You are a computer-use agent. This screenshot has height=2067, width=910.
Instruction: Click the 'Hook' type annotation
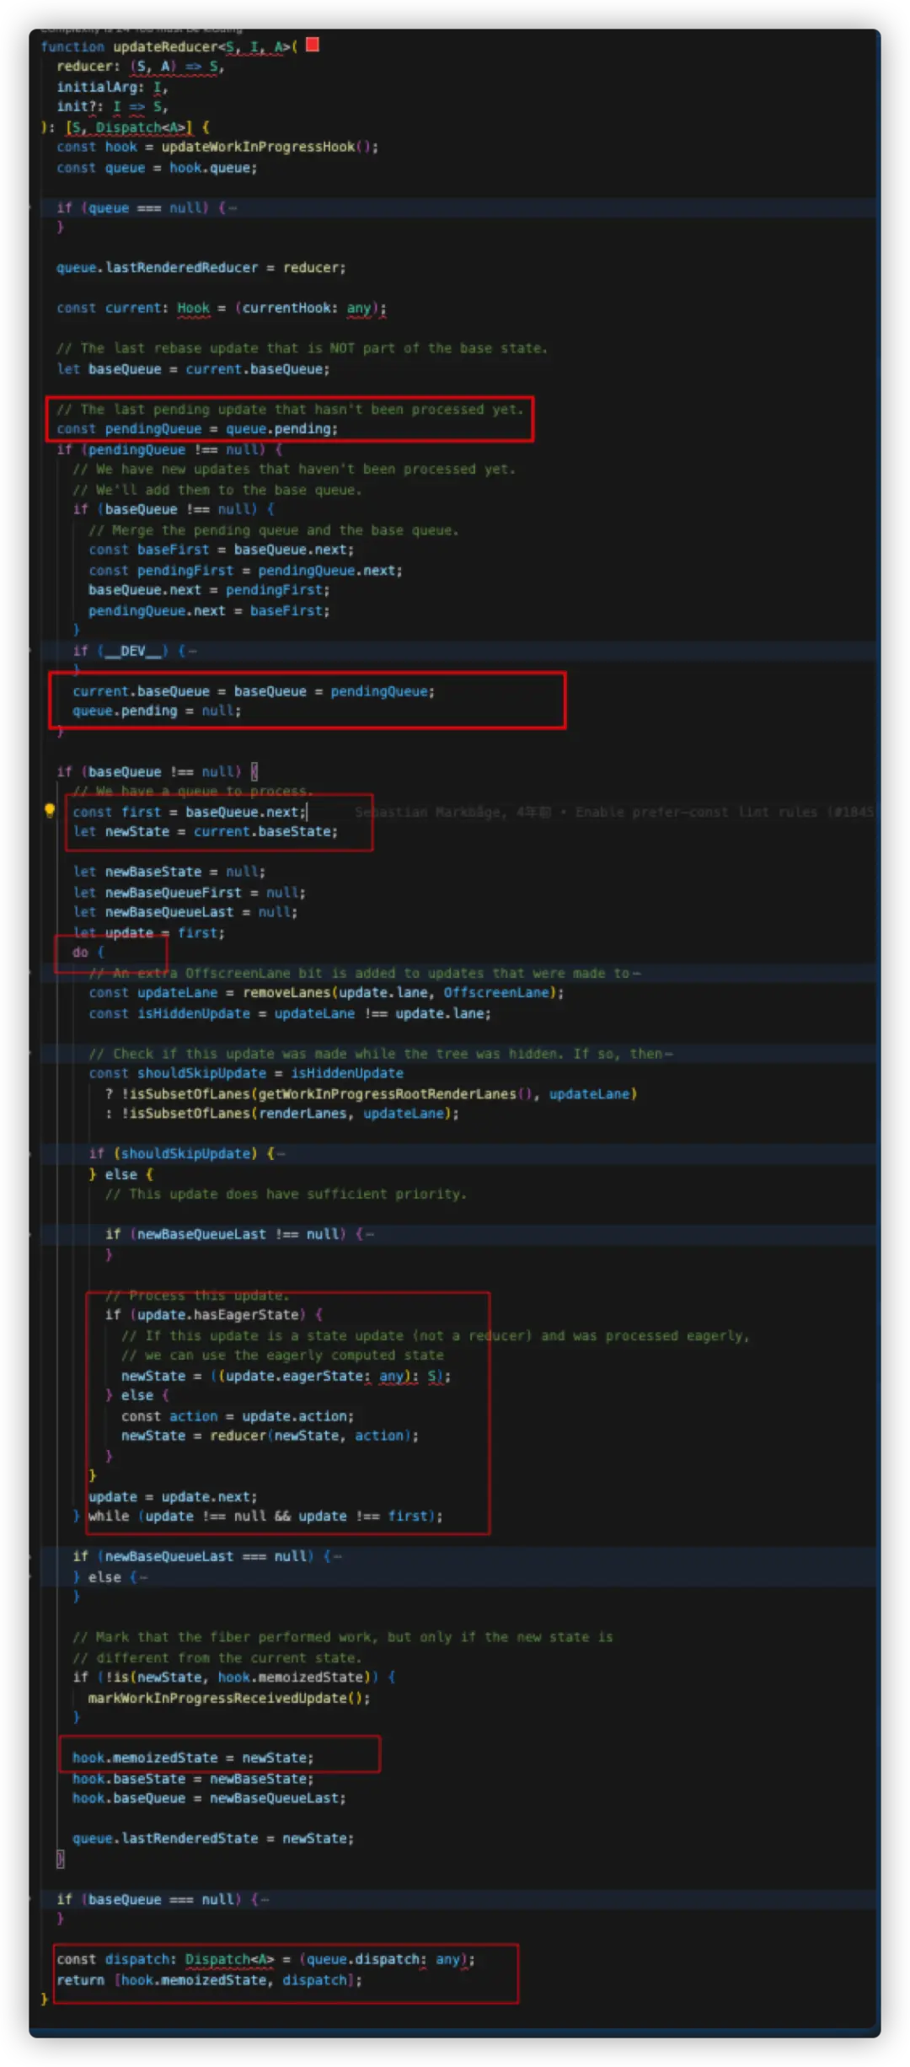193,308
